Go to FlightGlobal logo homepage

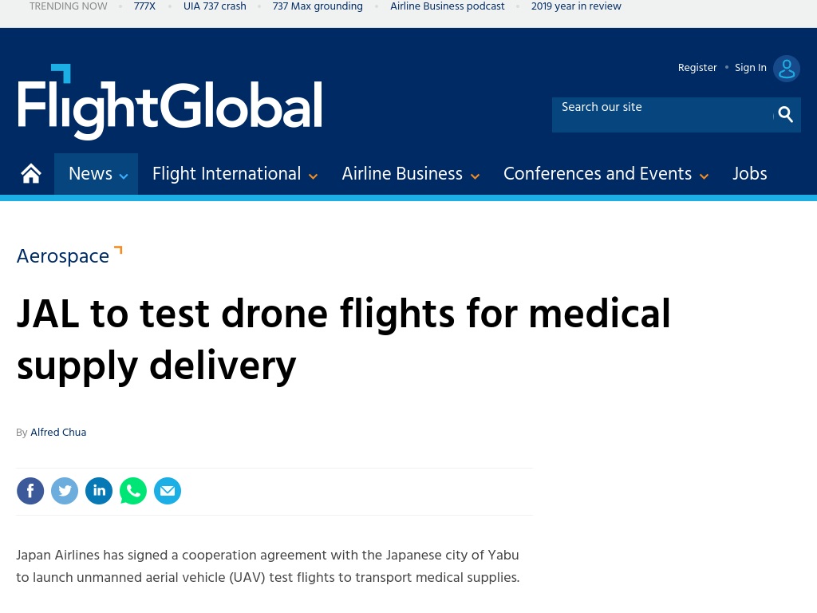point(170,102)
